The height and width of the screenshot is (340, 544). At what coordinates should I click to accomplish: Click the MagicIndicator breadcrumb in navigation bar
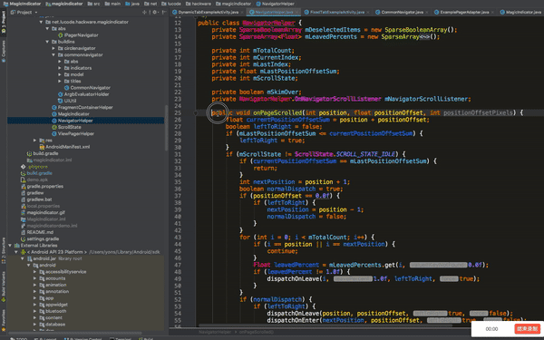[22, 4]
